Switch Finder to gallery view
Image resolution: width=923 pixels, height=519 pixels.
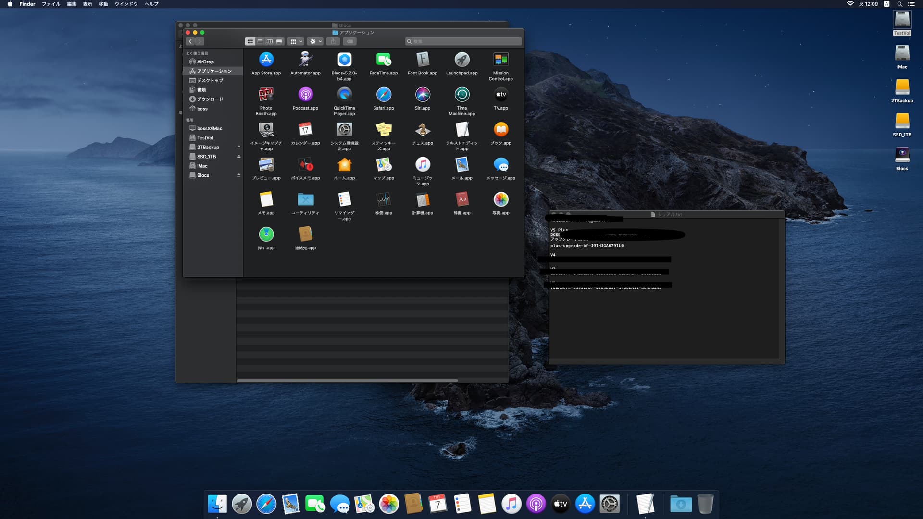[279, 42]
